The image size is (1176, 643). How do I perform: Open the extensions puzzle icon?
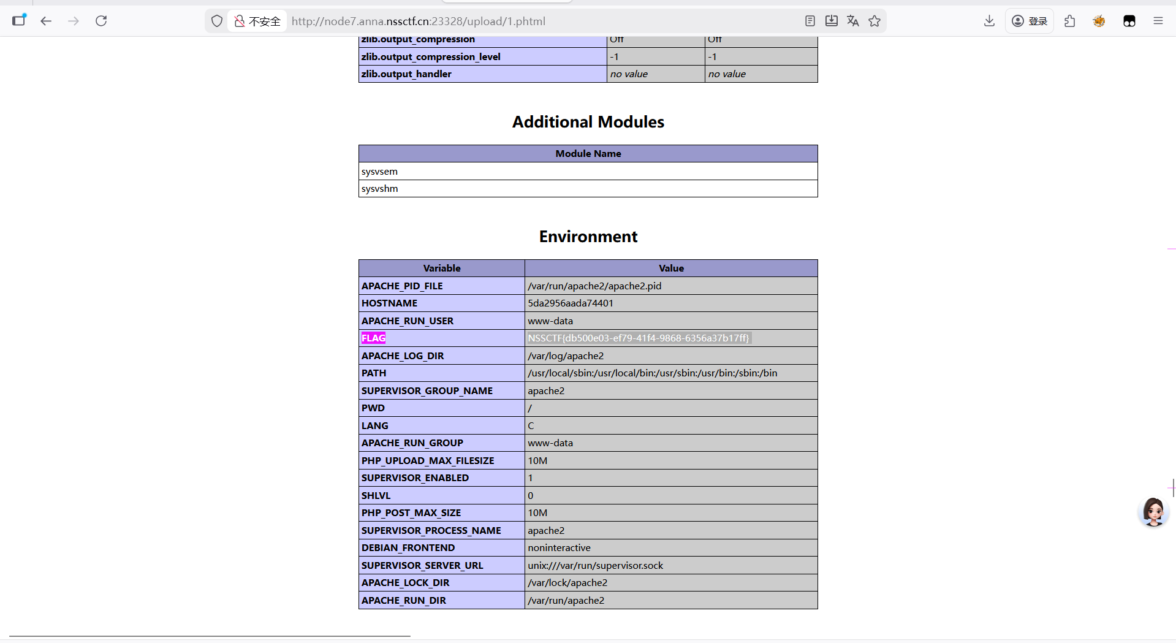(x=1070, y=21)
